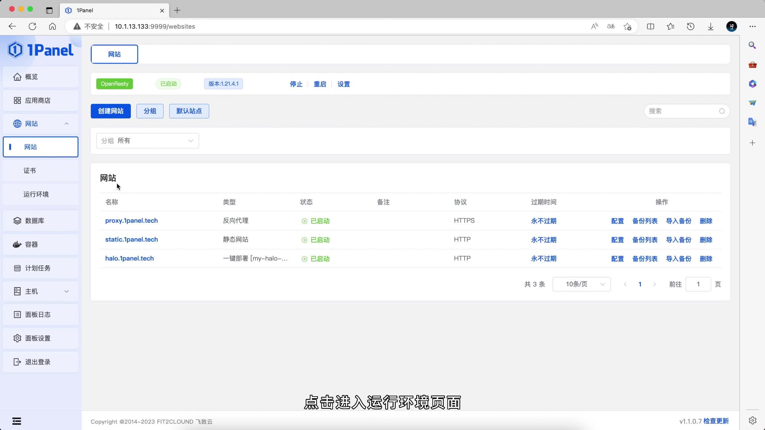Open 计划任务 scheduled tasks page
The width and height of the screenshot is (765, 430).
click(x=37, y=268)
